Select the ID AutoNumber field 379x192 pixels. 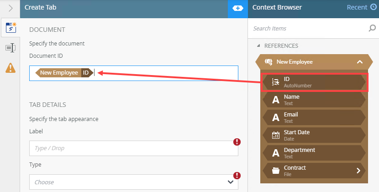pyautogui.click(x=313, y=82)
